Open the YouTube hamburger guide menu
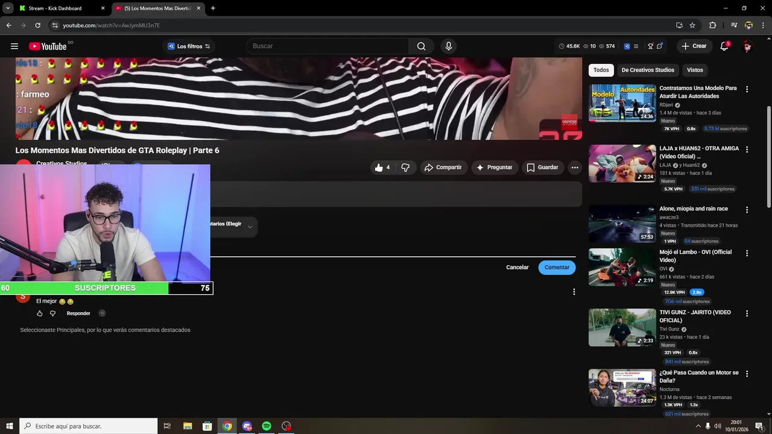 coord(14,46)
